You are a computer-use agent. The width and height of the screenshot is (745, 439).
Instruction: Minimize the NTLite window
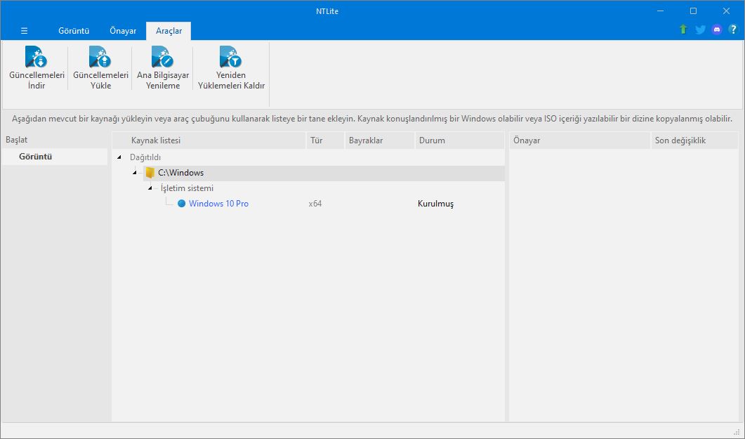coord(661,11)
